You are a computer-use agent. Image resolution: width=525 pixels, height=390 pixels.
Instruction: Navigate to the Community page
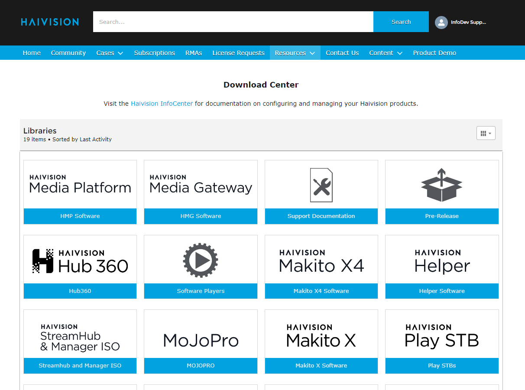pyautogui.click(x=68, y=53)
